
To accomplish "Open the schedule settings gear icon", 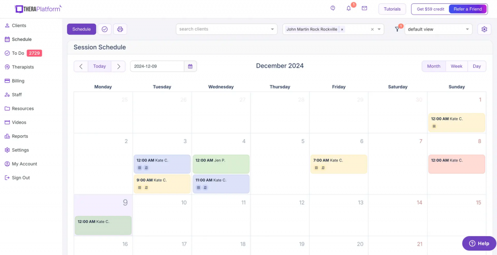I will coord(484,29).
